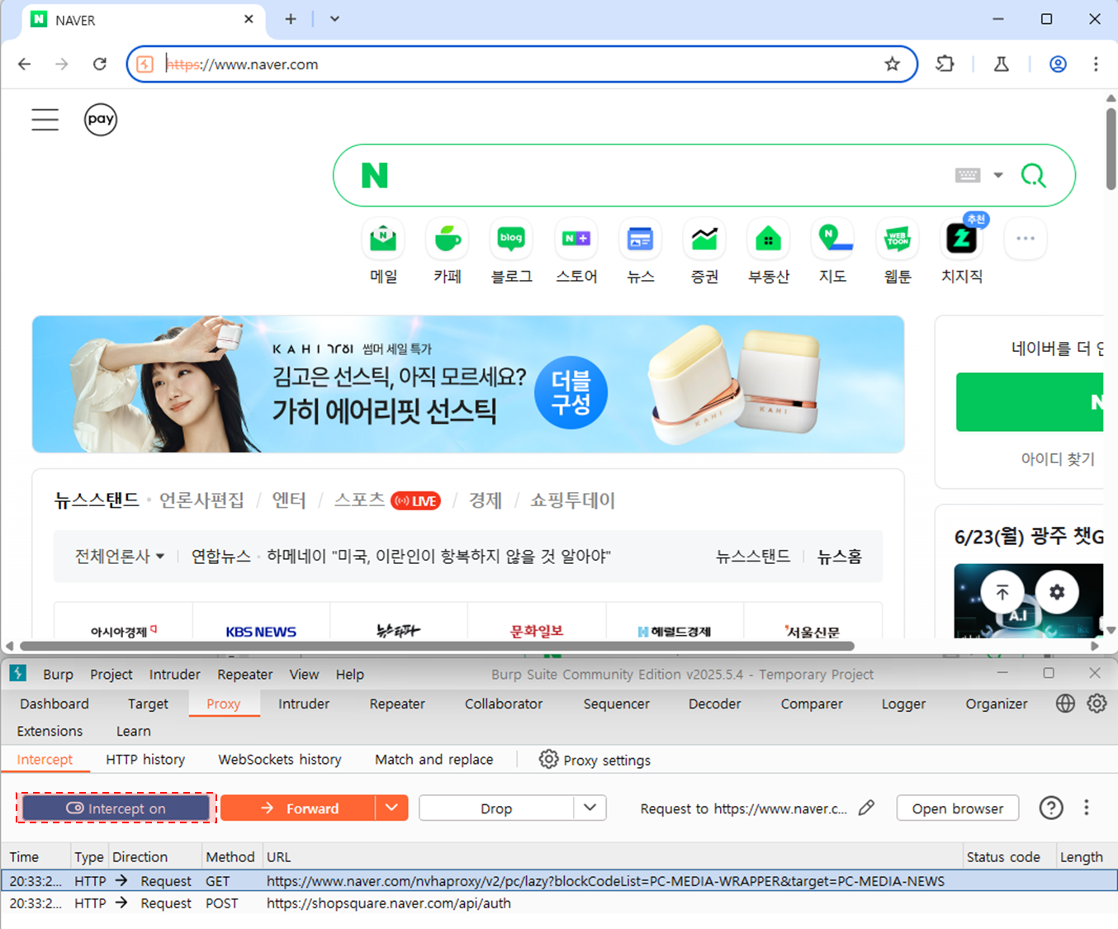Open the 지도 map shortcut icon
The height and width of the screenshot is (929, 1118).
833,239
